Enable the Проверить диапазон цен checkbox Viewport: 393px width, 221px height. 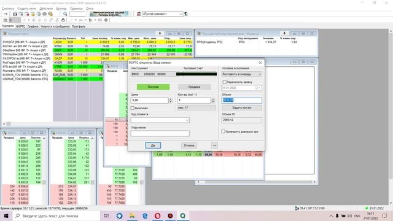click(223, 131)
